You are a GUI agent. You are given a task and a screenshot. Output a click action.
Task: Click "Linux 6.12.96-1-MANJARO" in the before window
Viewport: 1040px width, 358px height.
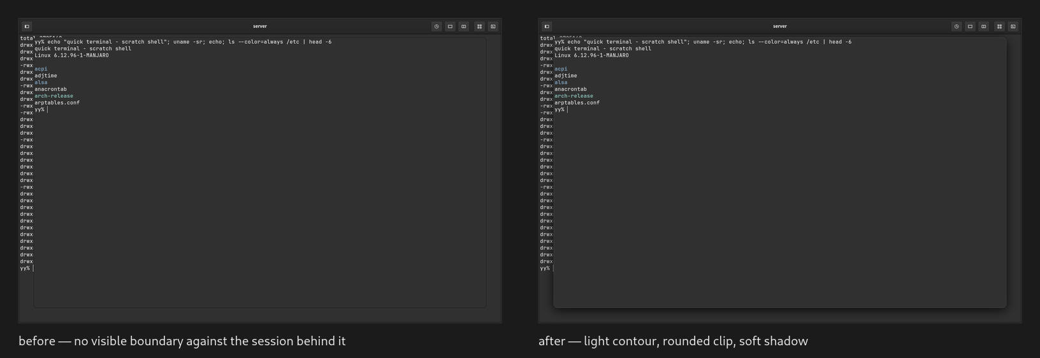point(71,55)
